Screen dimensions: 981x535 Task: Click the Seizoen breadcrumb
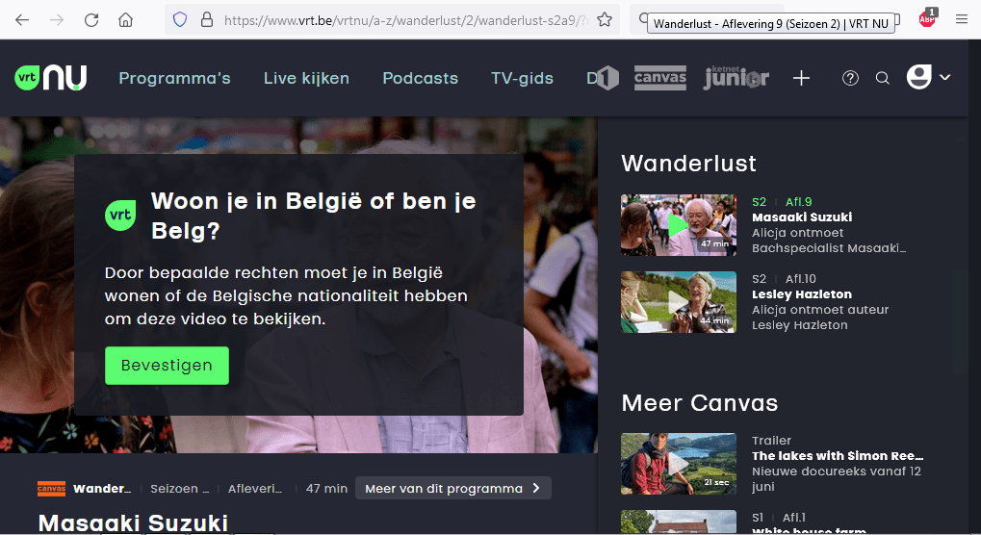pos(180,489)
